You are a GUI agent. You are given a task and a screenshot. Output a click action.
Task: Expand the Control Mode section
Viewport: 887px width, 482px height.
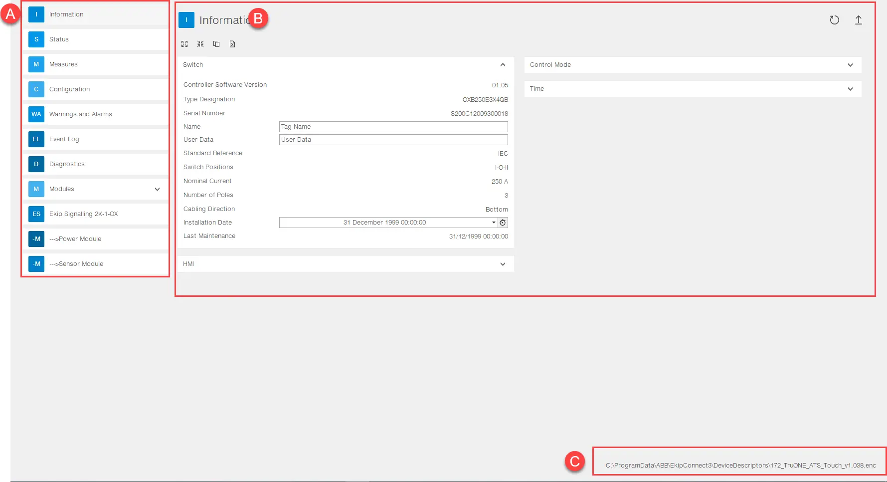(850, 65)
